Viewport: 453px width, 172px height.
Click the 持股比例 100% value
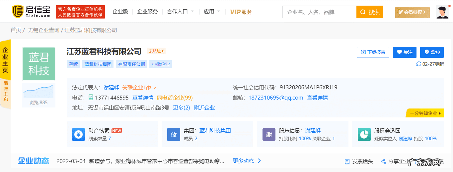click(305, 139)
